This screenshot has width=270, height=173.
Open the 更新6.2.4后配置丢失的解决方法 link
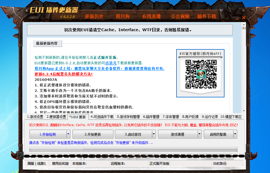click(x=63, y=74)
